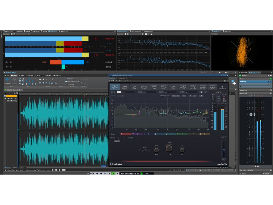Screen dimensions: 273x205
Task: Click the REL parameter link button
Action: click(x=178, y=96)
